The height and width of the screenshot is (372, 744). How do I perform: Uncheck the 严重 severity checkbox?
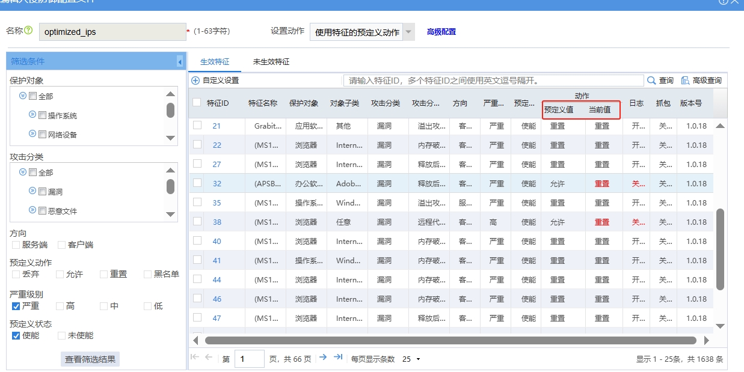coord(16,306)
